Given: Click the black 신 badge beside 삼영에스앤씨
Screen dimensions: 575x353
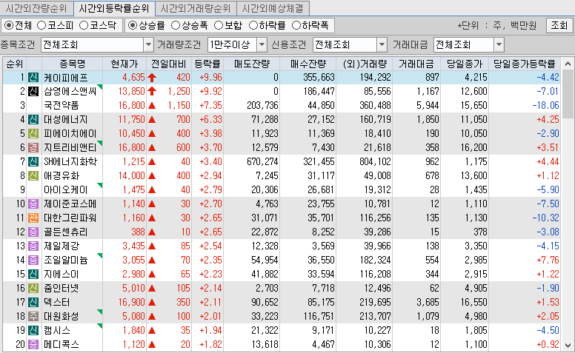Looking at the screenshot, I should tap(33, 92).
